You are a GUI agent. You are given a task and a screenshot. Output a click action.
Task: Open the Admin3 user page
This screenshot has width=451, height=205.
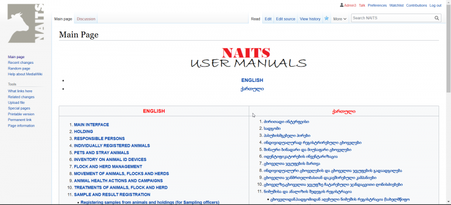[x=350, y=6]
